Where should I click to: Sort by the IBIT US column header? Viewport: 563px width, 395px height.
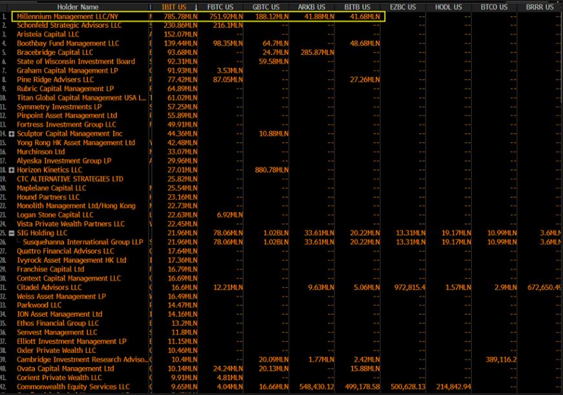(174, 7)
